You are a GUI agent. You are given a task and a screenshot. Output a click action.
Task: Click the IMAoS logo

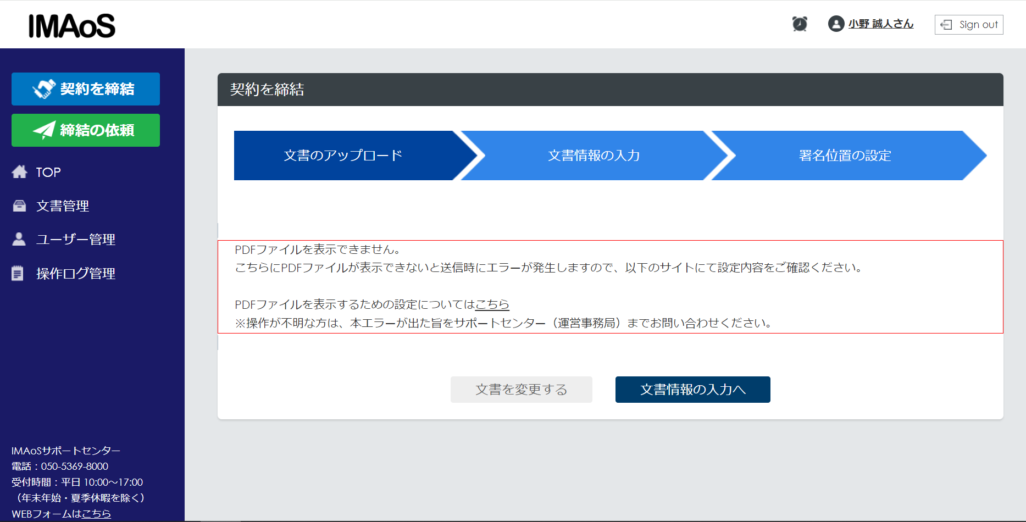click(72, 26)
